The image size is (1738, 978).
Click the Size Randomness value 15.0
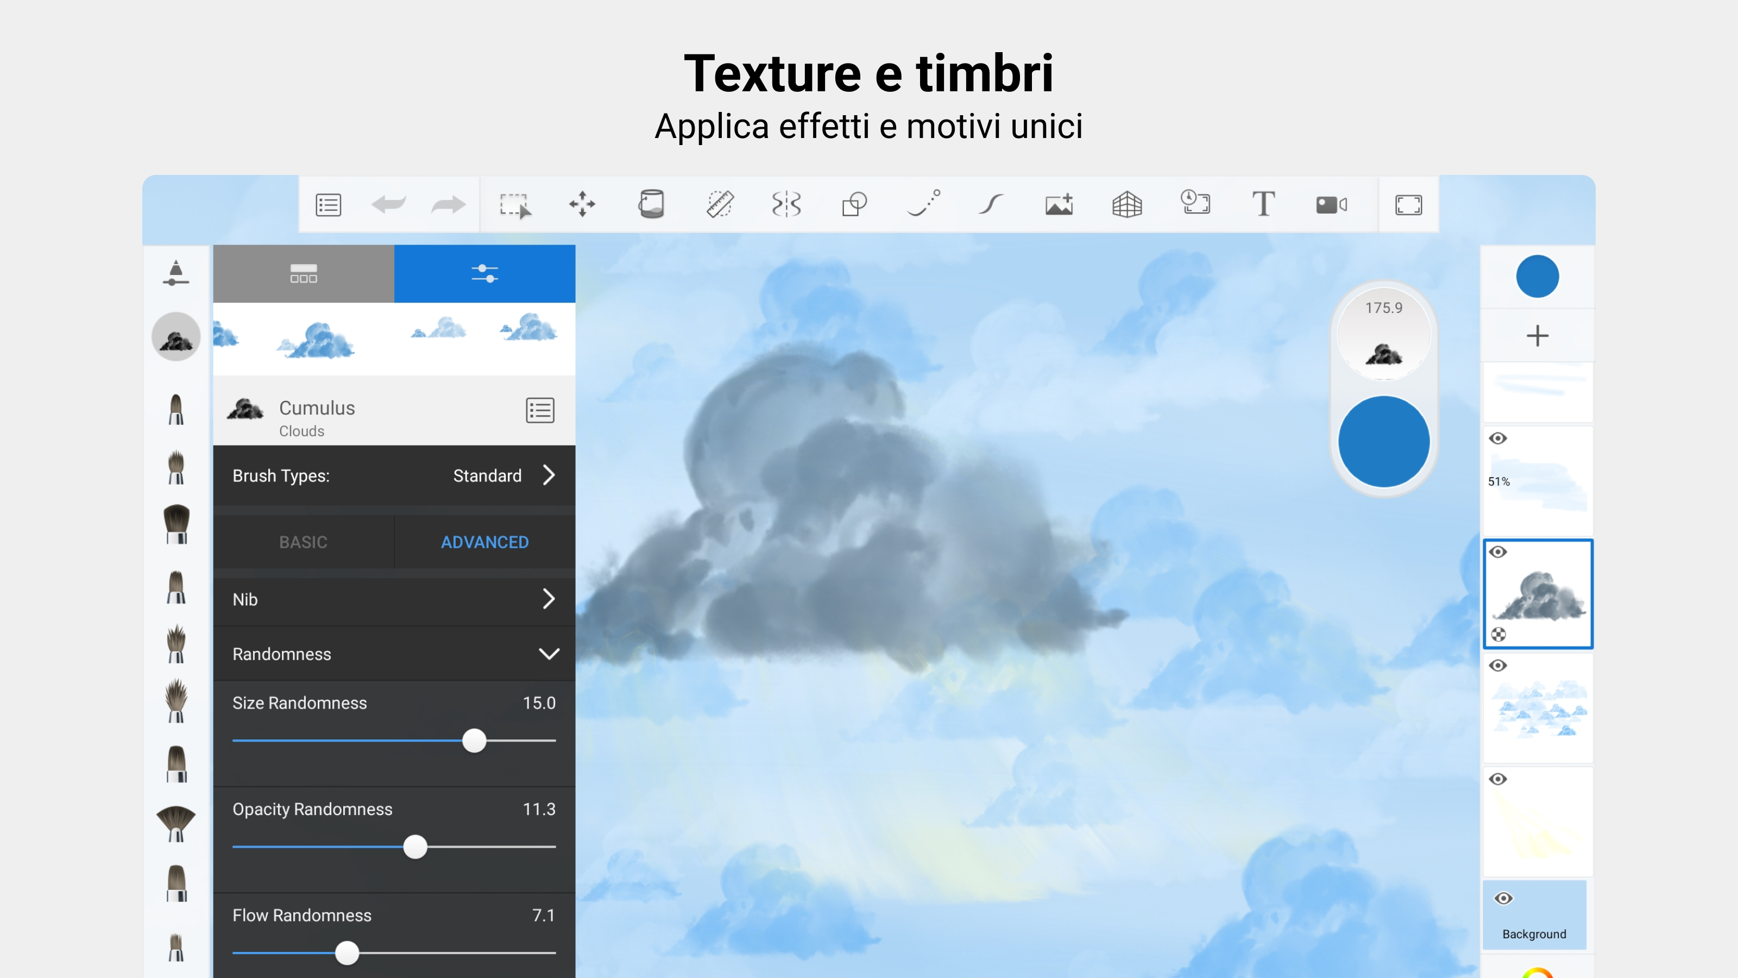[x=539, y=703]
